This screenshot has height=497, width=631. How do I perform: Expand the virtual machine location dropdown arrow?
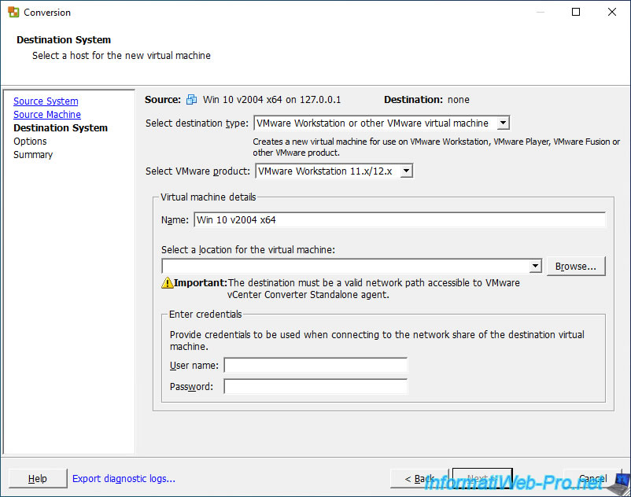point(535,266)
